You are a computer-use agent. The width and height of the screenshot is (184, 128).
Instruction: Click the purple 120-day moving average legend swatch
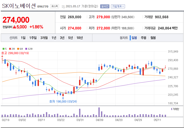coord(26,49)
